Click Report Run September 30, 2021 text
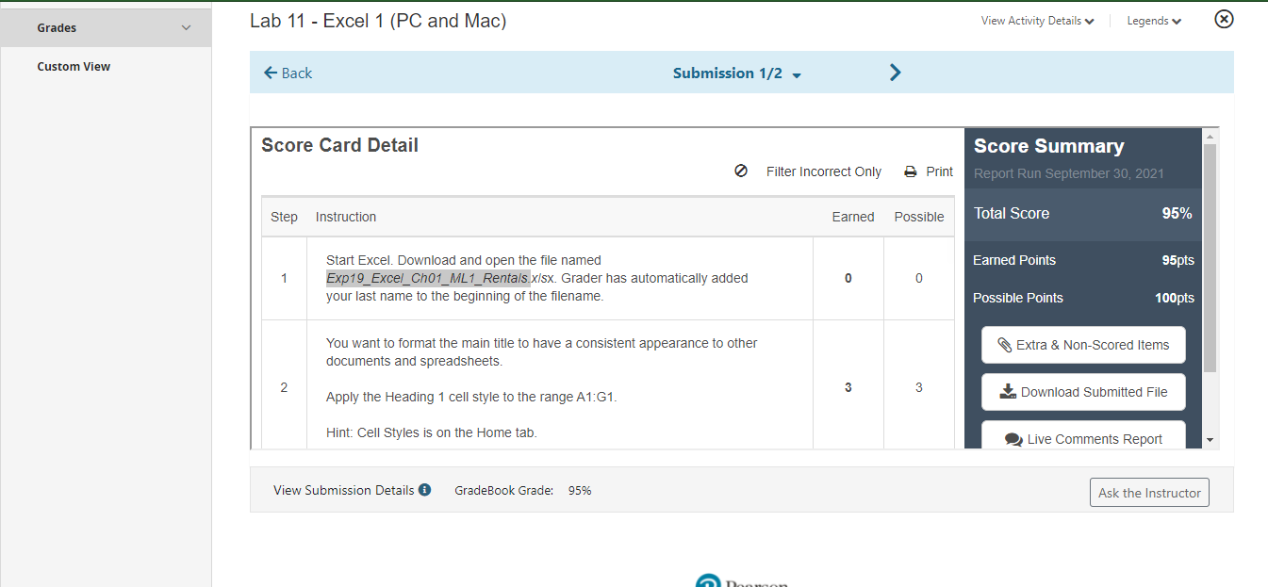Screen dimensions: 1268x587 click(x=1069, y=173)
